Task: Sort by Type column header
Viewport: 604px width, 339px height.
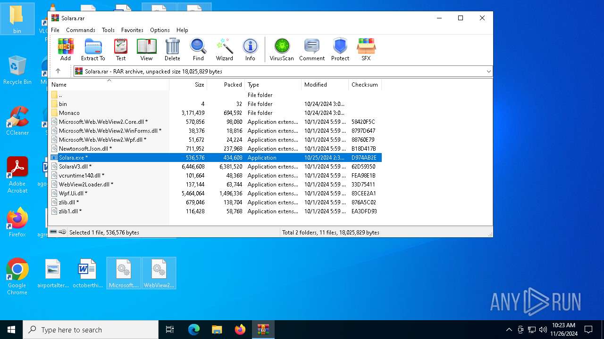Action: click(273, 85)
